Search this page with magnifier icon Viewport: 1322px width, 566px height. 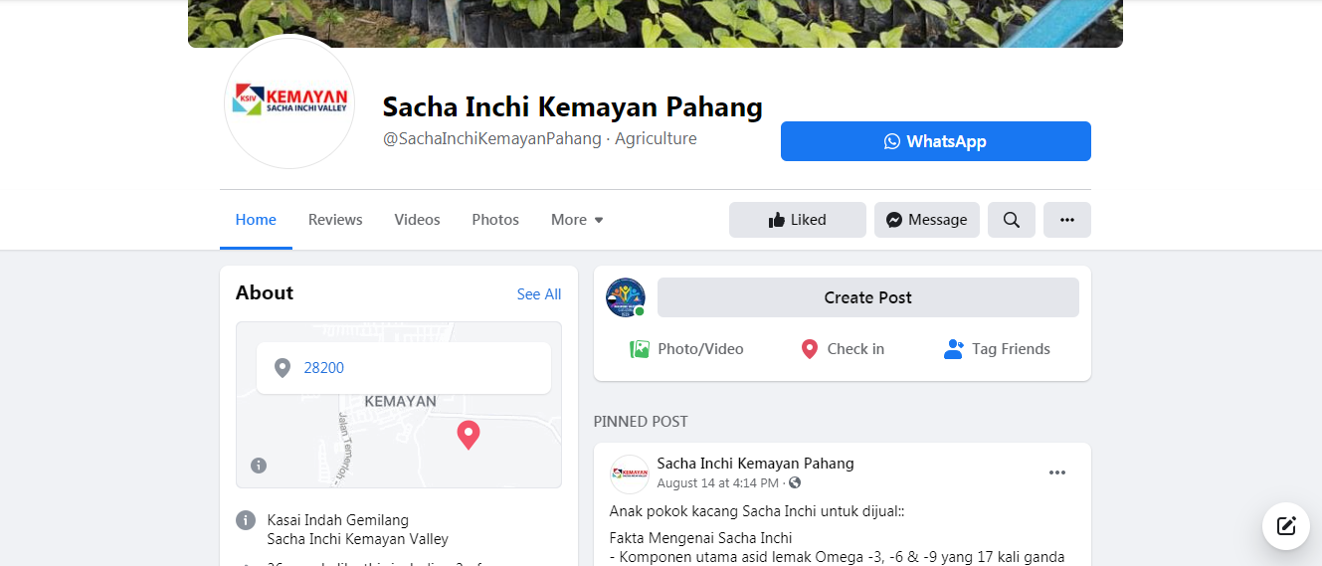click(x=1012, y=220)
